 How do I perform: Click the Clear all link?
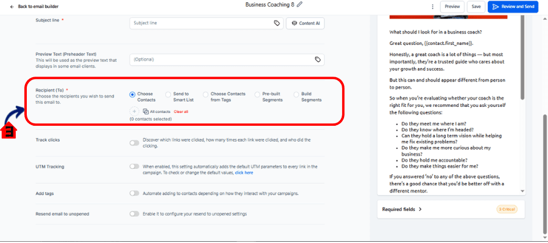click(x=181, y=112)
